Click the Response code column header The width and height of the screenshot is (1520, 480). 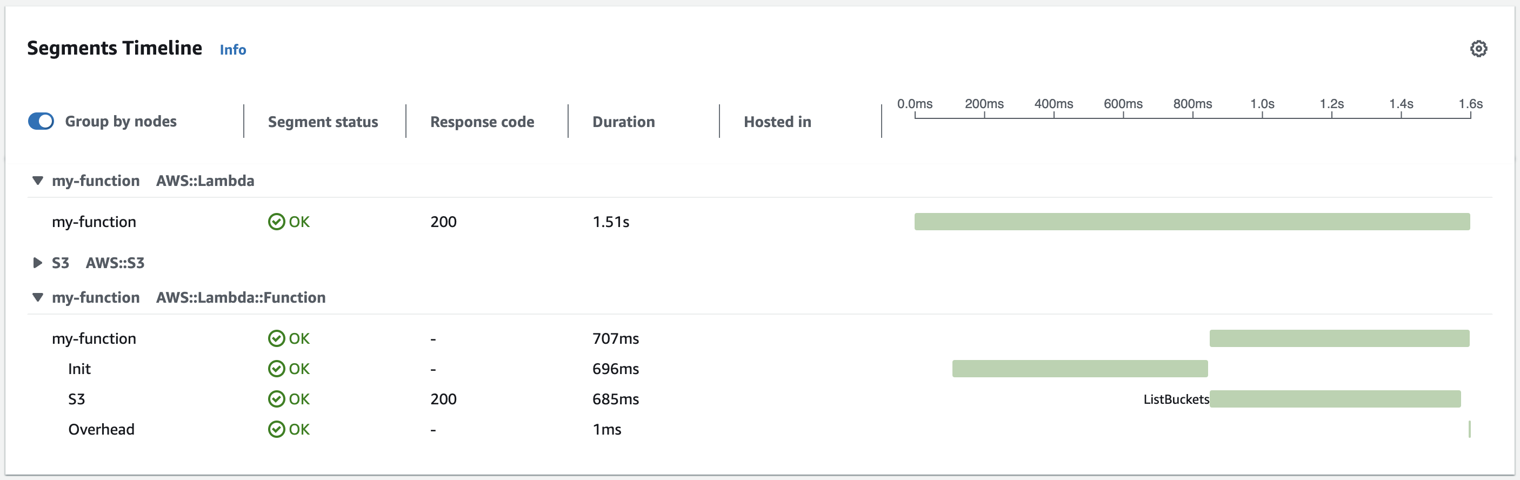point(482,122)
